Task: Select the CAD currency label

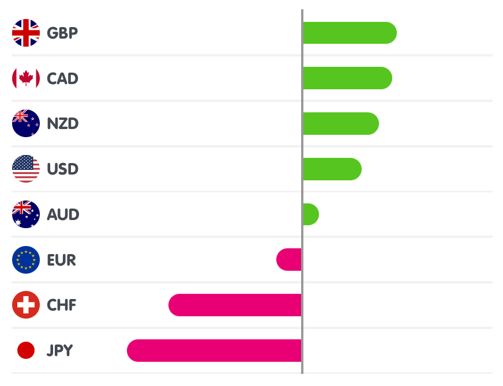Action: (x=62, y=78)
